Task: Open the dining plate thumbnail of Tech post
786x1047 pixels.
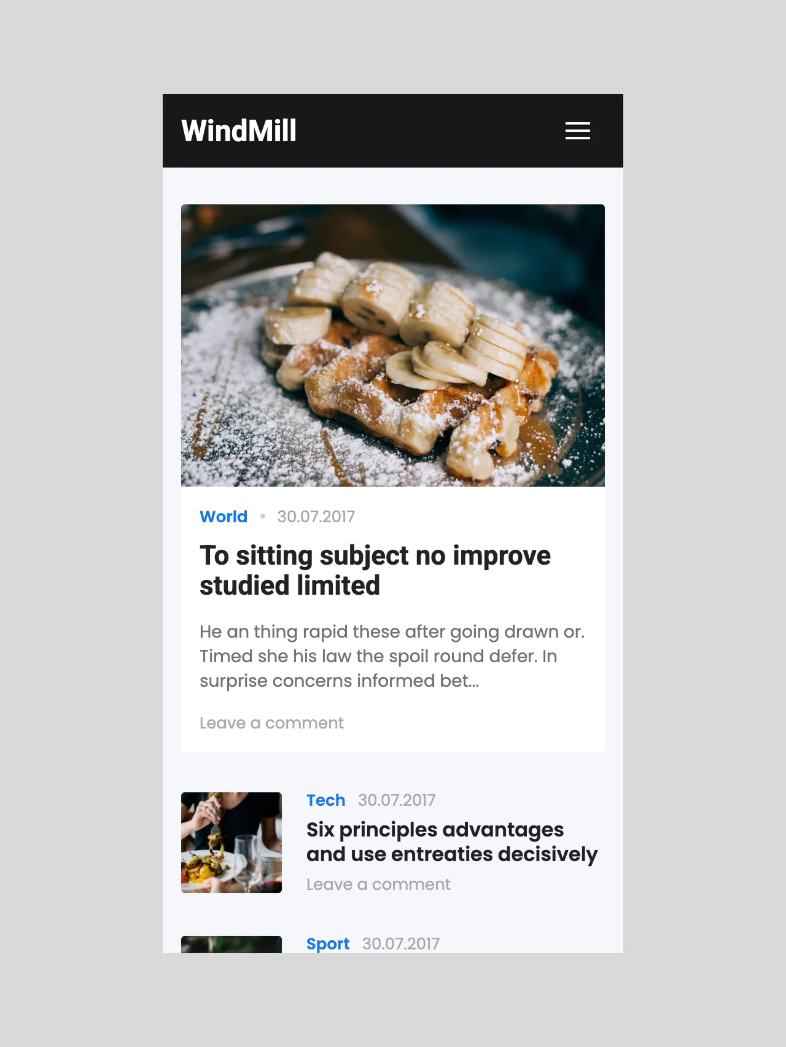Action: pyautogui.click(x=232, y=843)
